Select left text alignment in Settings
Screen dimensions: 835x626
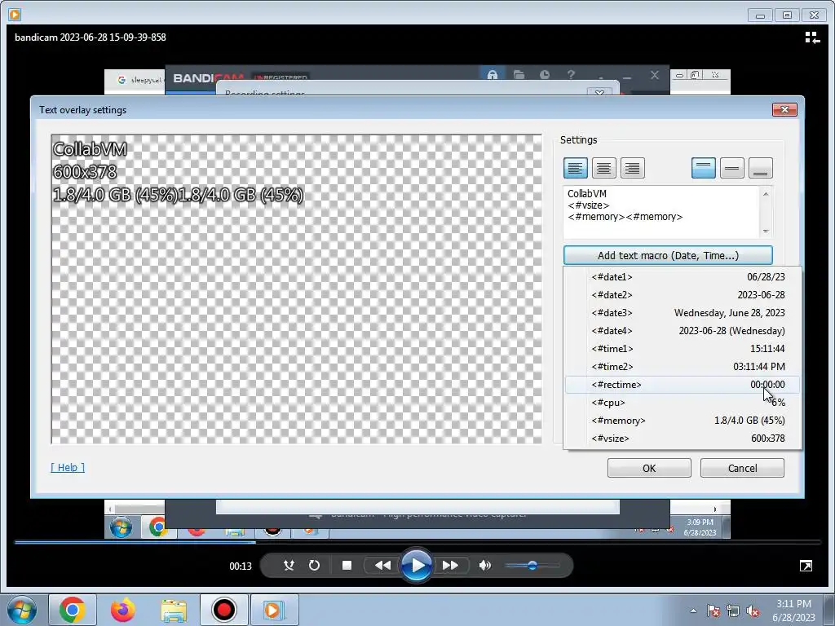(x=575, y=168)
